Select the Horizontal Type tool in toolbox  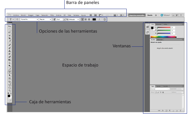(x=10, y=72)
